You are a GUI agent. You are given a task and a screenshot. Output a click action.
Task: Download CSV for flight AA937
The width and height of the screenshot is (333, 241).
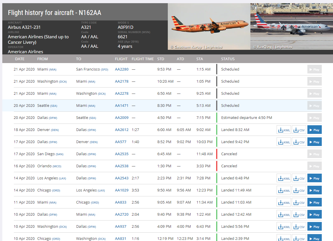pyautogui.click(x=299, y=227)
